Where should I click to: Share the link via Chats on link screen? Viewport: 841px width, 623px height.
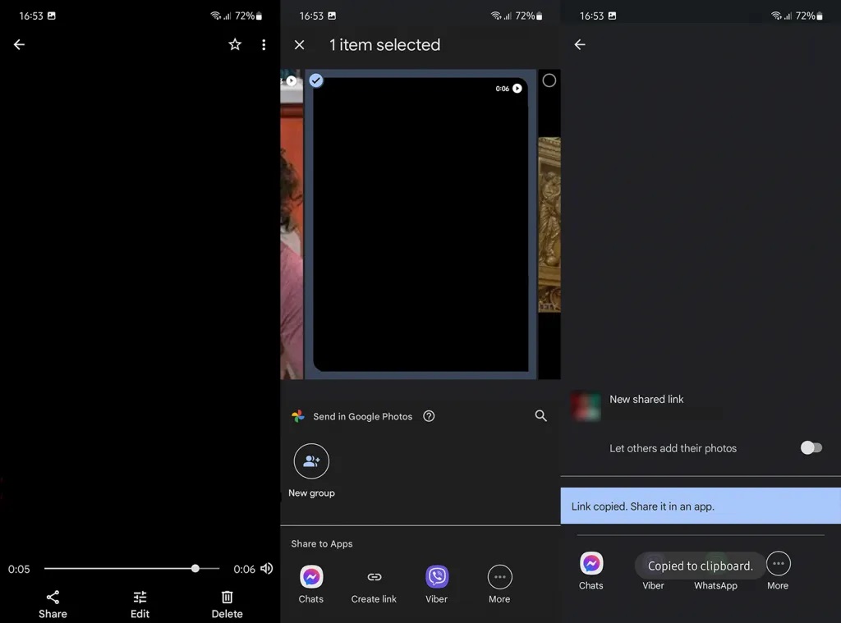591,571
